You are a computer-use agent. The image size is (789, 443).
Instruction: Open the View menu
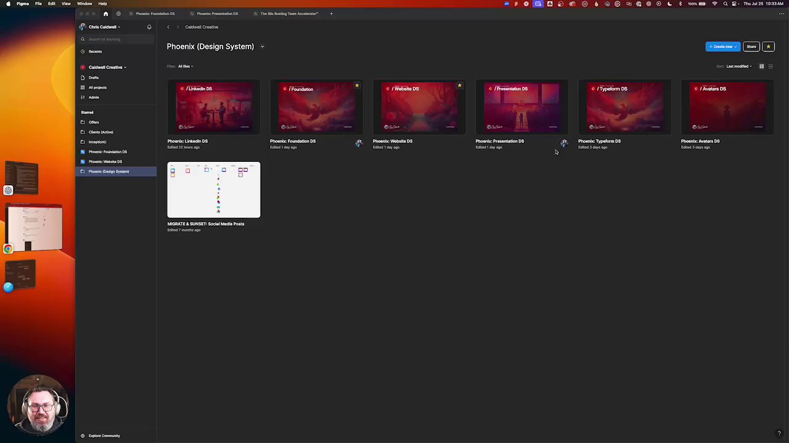tap(66, 4)
